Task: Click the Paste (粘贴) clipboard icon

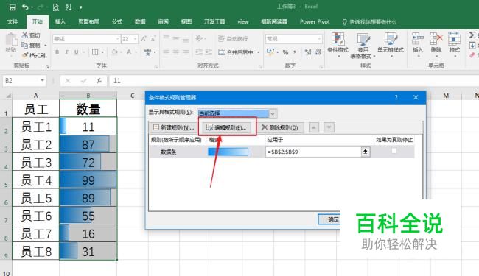Action: pos(12,40)
